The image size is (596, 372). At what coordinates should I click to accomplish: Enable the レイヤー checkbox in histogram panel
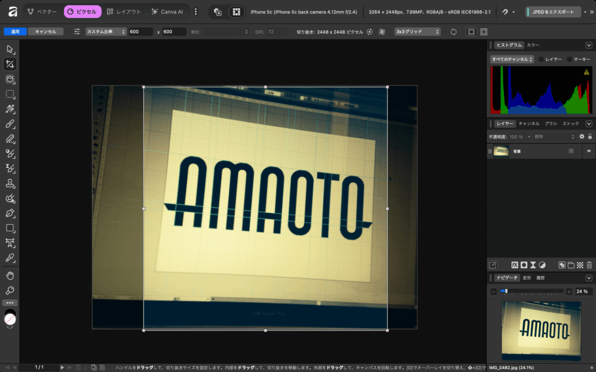(541, 59)
